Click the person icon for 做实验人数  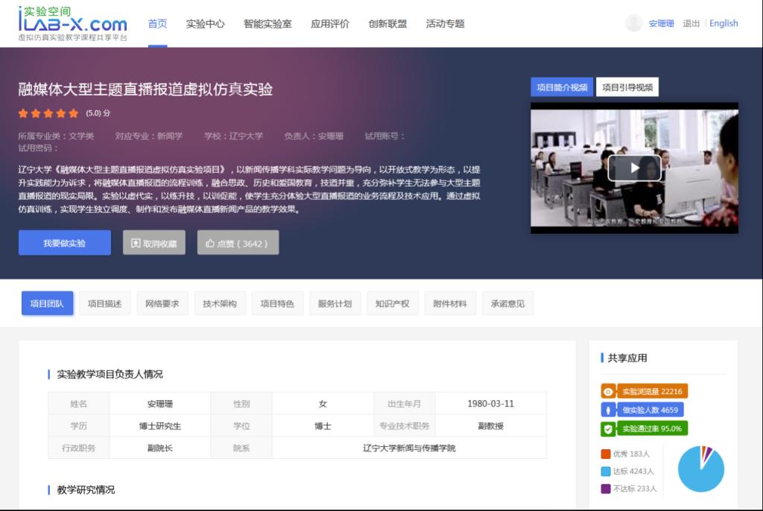click(x=609, y=410)
